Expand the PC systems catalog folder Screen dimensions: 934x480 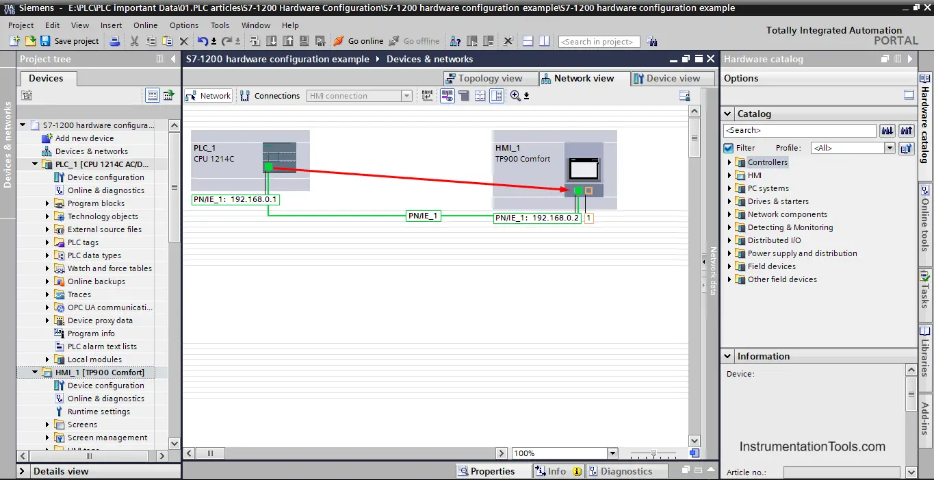[729, 188]
